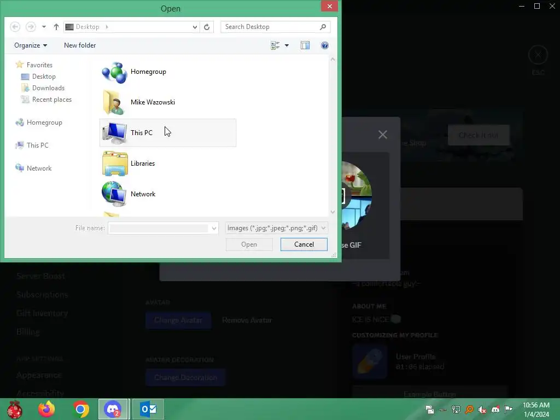
Task: Select Network in the navigation pane
Action: [33, 168]
